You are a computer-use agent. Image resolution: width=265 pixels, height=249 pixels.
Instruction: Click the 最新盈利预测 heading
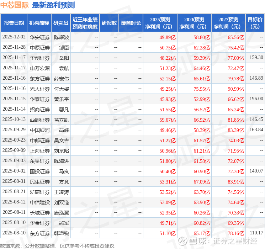(x=53, y=5)
